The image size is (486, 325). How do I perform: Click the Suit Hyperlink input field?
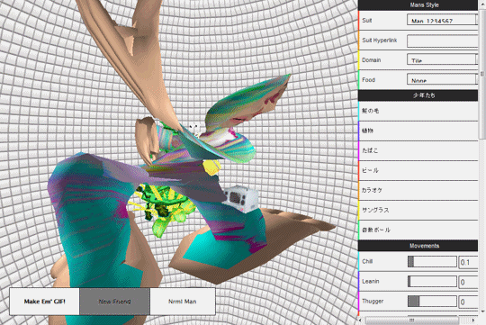[x=442, y=41]
